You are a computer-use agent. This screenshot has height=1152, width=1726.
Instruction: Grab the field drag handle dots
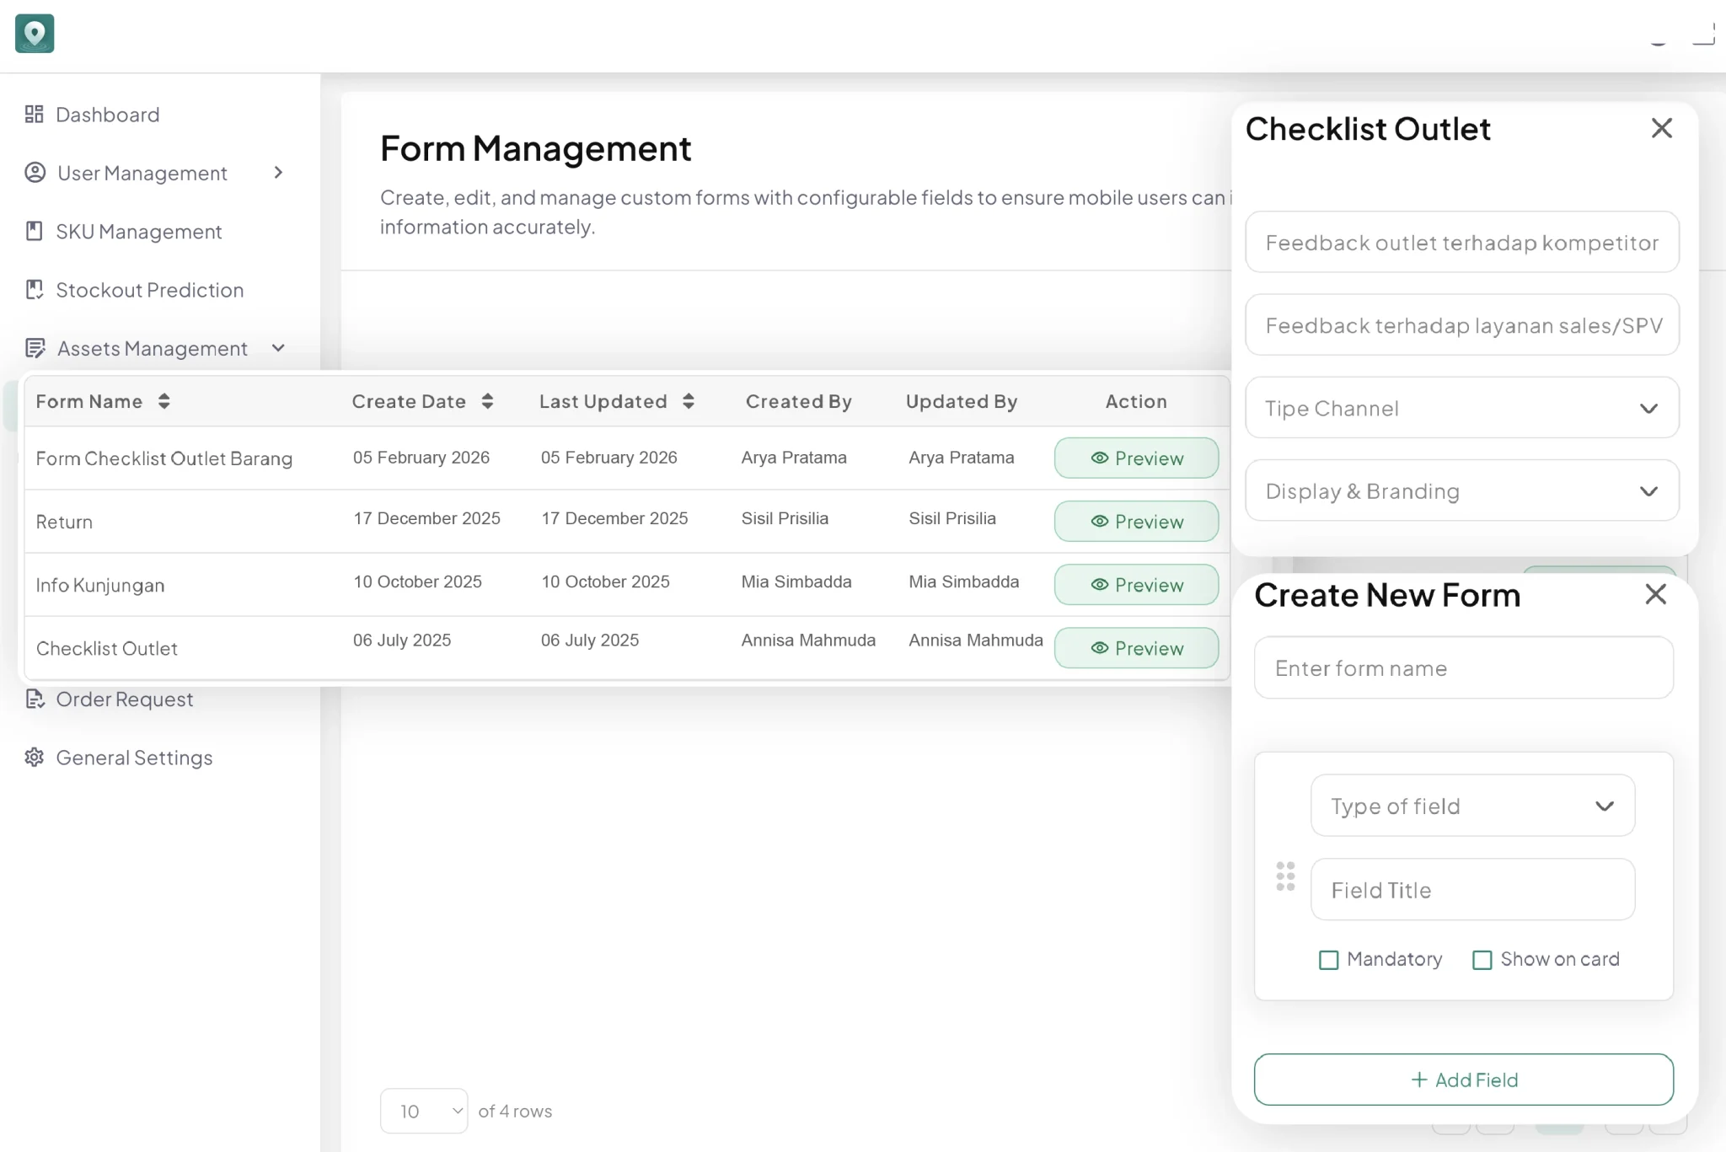pos(1285,876)
